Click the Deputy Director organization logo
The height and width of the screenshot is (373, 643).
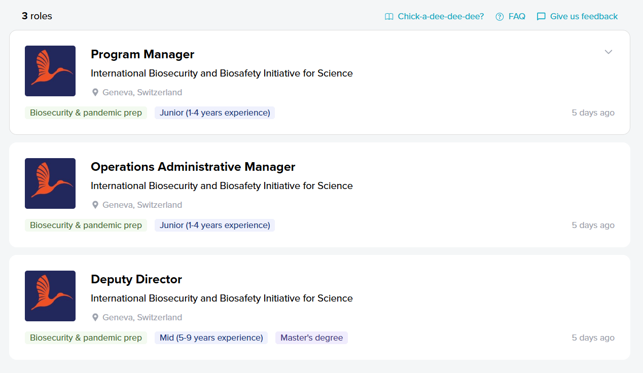50,296
